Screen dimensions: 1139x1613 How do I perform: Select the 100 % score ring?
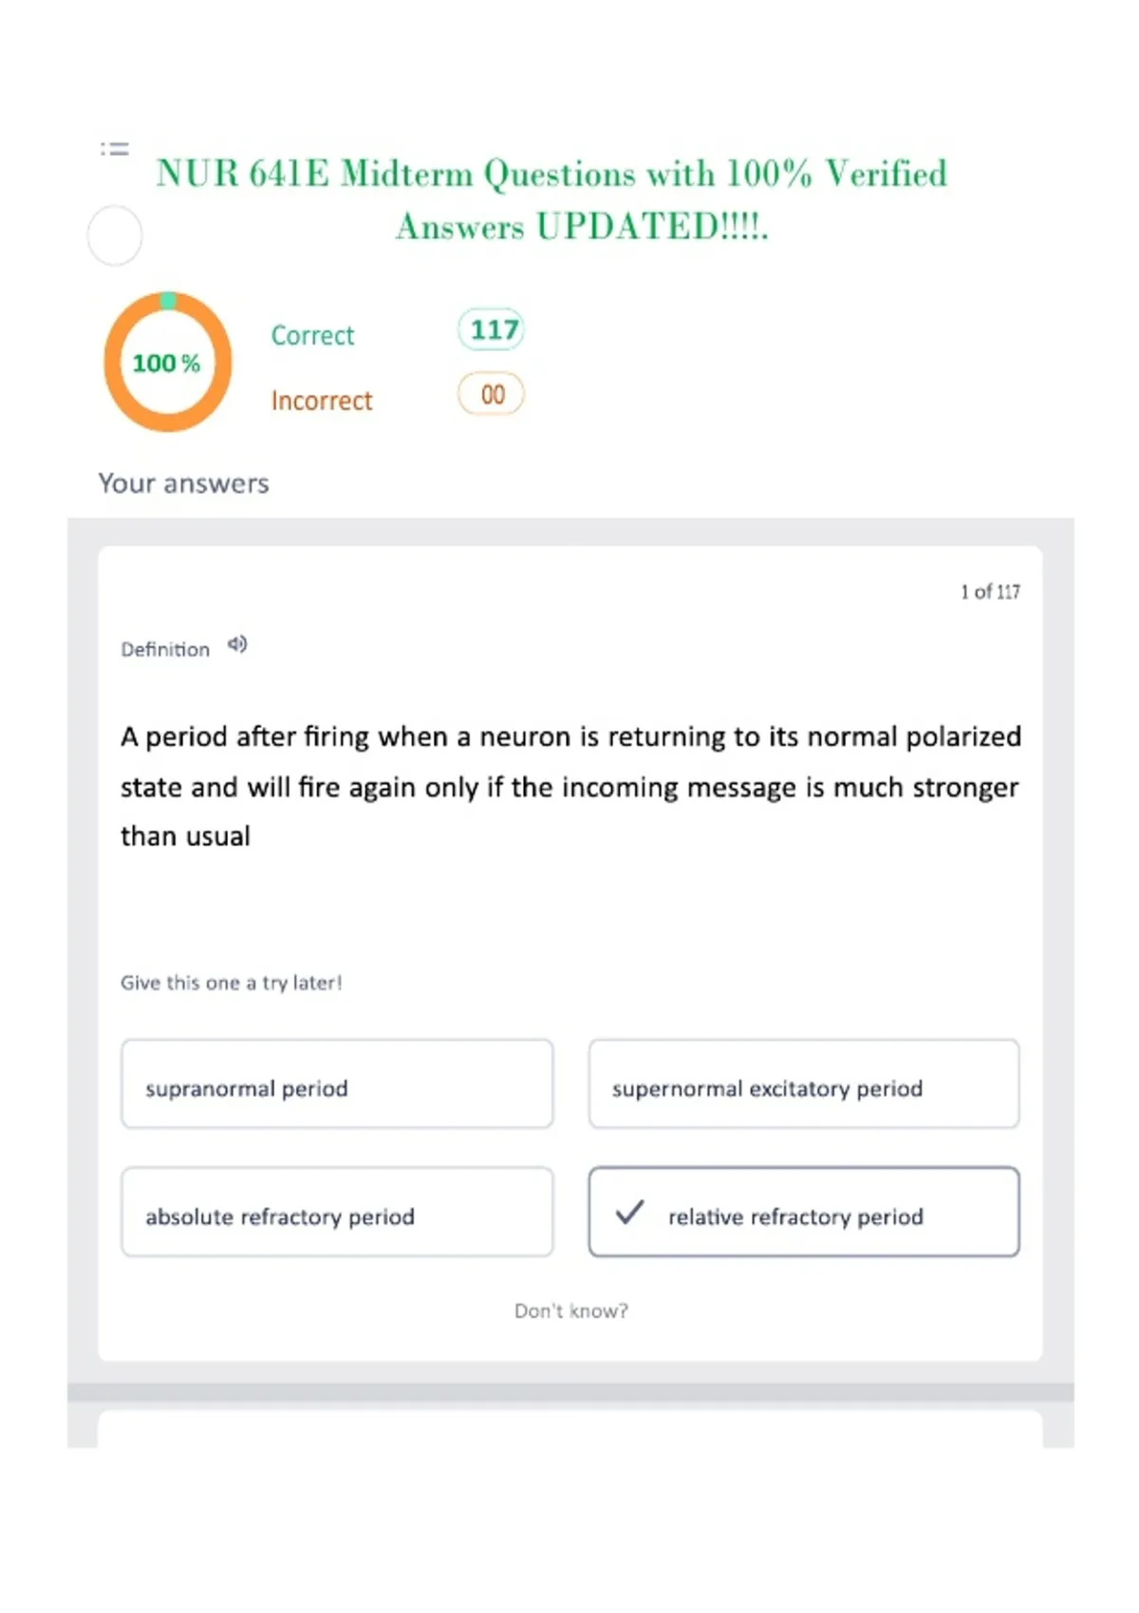point(168,362)
